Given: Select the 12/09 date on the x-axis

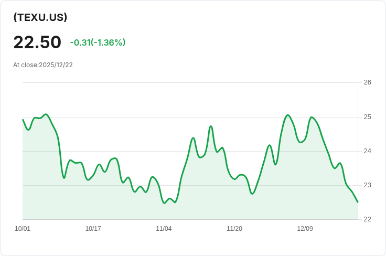Looking at the screenshot, I should click(305, 229).
